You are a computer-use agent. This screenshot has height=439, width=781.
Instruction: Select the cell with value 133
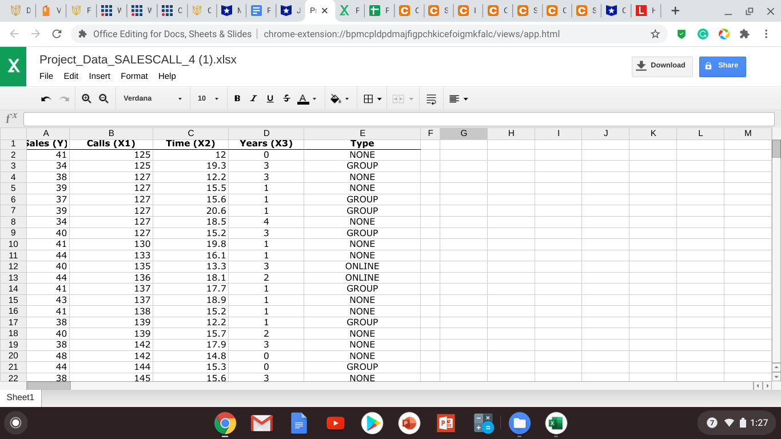pyautogui.click(x=111, y=256)
